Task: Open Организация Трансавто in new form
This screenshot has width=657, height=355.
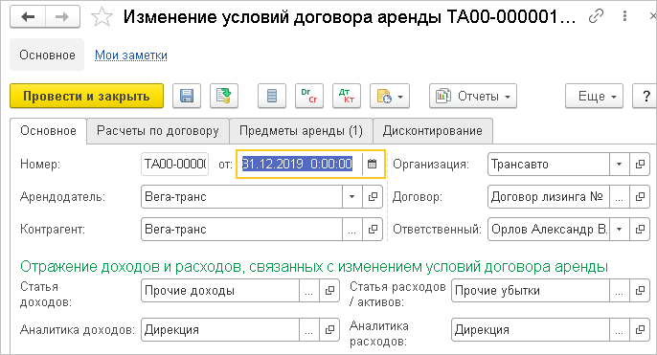Action: [640, 165]
